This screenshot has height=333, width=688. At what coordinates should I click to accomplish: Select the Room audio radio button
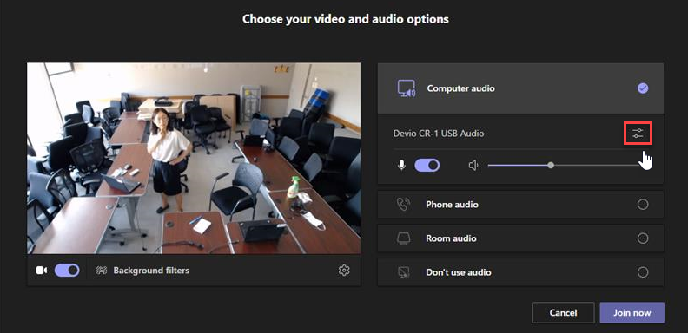642,238
